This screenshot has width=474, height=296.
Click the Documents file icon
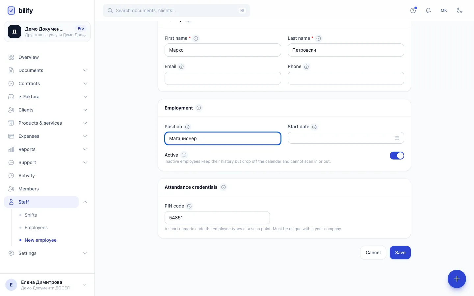coord(11,70)
